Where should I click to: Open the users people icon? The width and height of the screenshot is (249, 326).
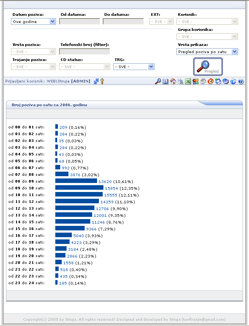click(x=196, y=81)
